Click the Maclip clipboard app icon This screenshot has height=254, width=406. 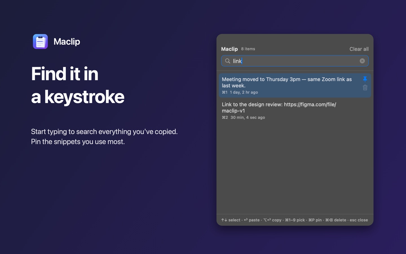click(40, 41)
